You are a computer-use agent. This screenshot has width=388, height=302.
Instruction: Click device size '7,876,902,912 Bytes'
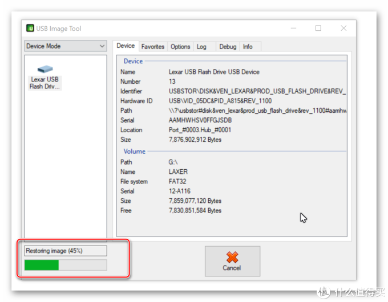coord(195,140)
